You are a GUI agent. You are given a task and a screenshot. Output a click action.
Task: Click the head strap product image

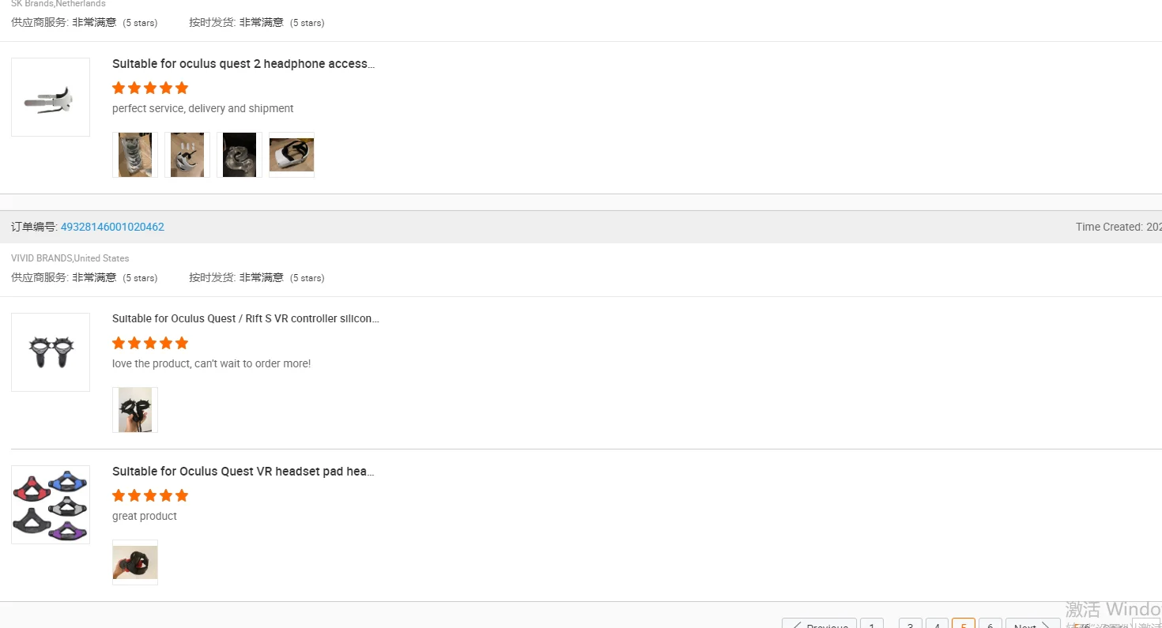click(x=51, y=97)
